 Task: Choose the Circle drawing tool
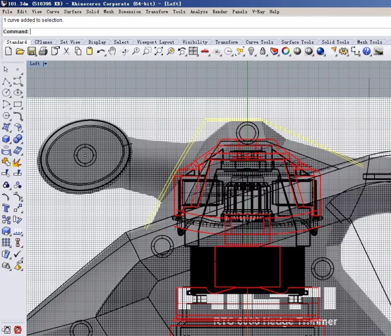6,93
